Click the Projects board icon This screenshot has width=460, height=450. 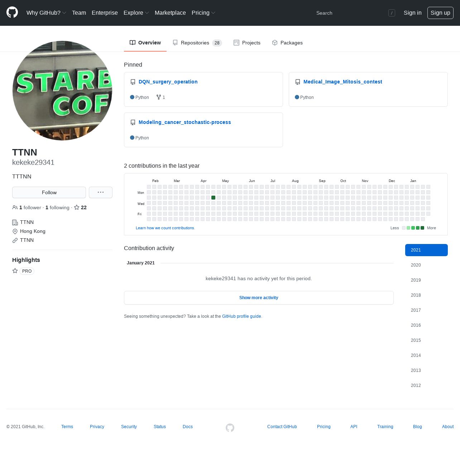tap(236, 43)
